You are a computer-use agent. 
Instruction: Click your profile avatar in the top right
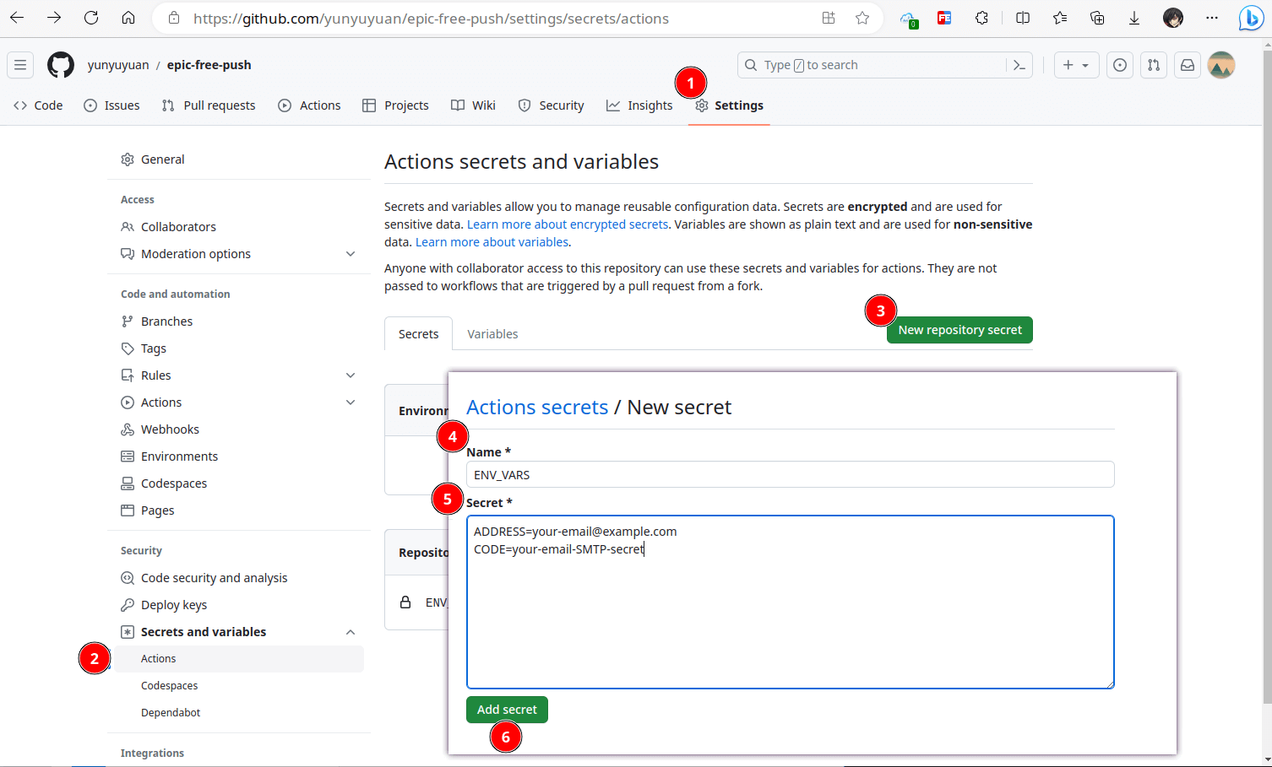[x=1221, y=64]
